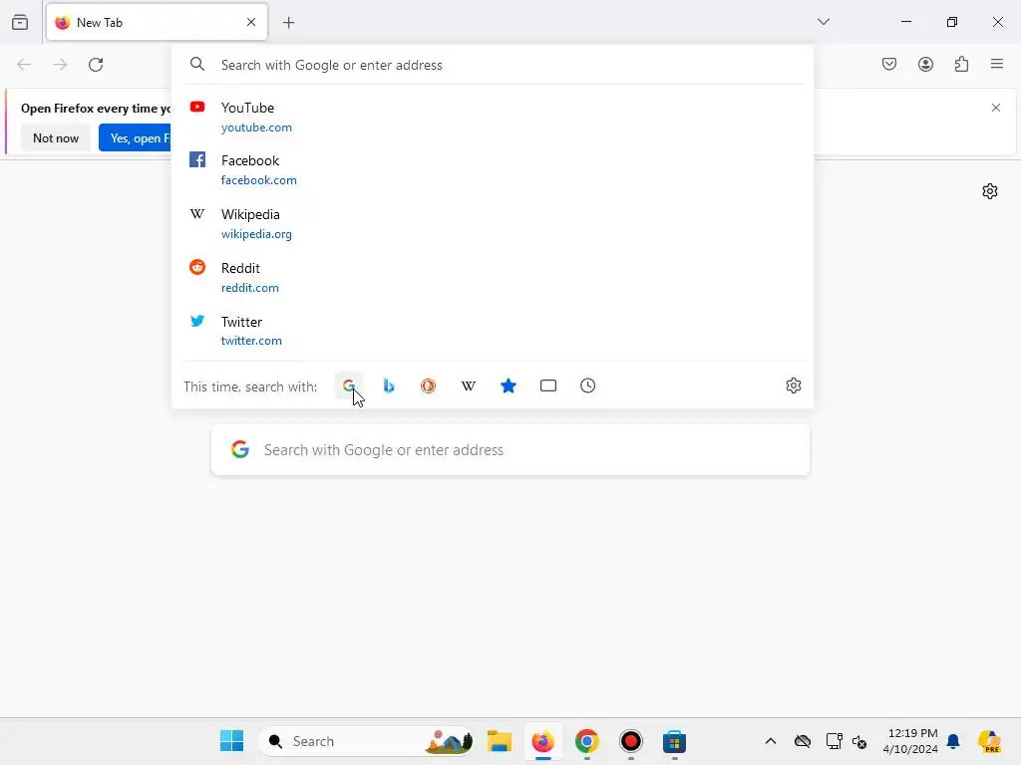Image resolution: width=1021 pixels, height=765 pixels.
Task: Open the YouTube suggestion
Action: tap(493, 118)
